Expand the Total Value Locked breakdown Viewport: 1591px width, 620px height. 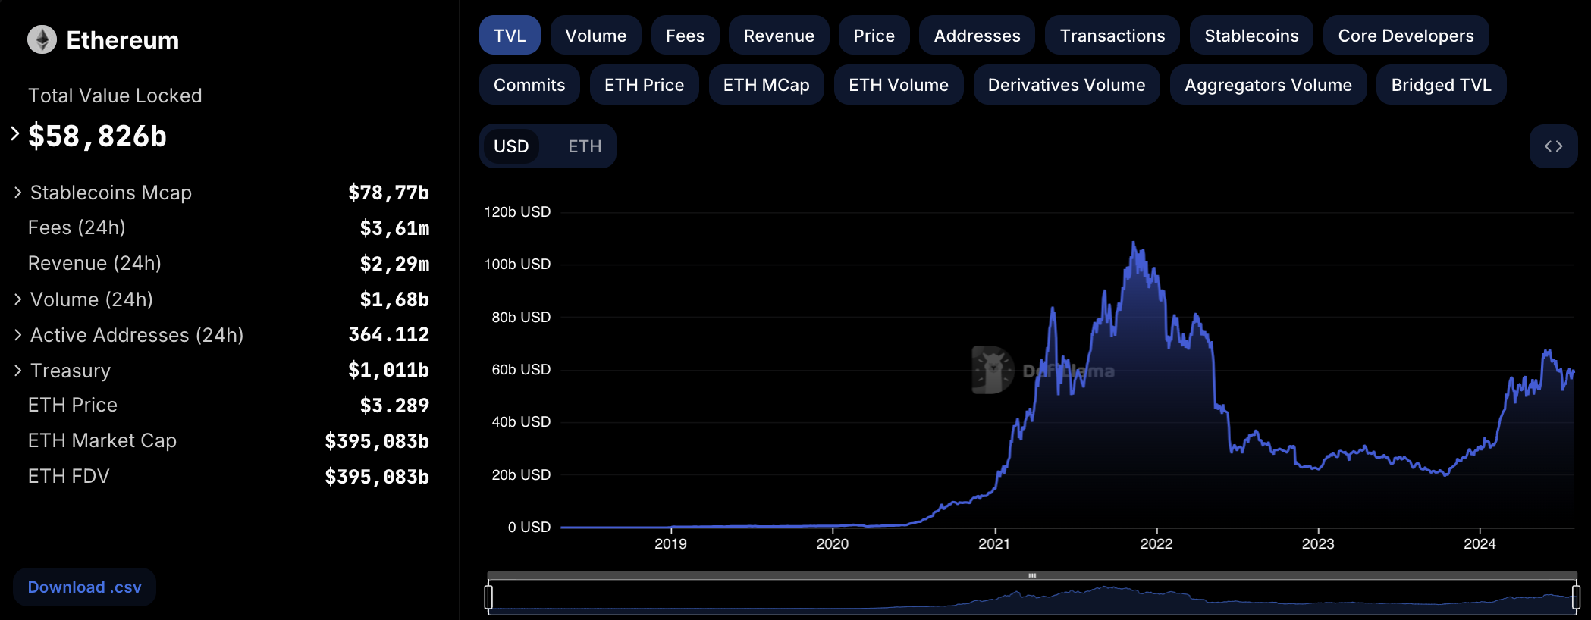tap(15, 134)
